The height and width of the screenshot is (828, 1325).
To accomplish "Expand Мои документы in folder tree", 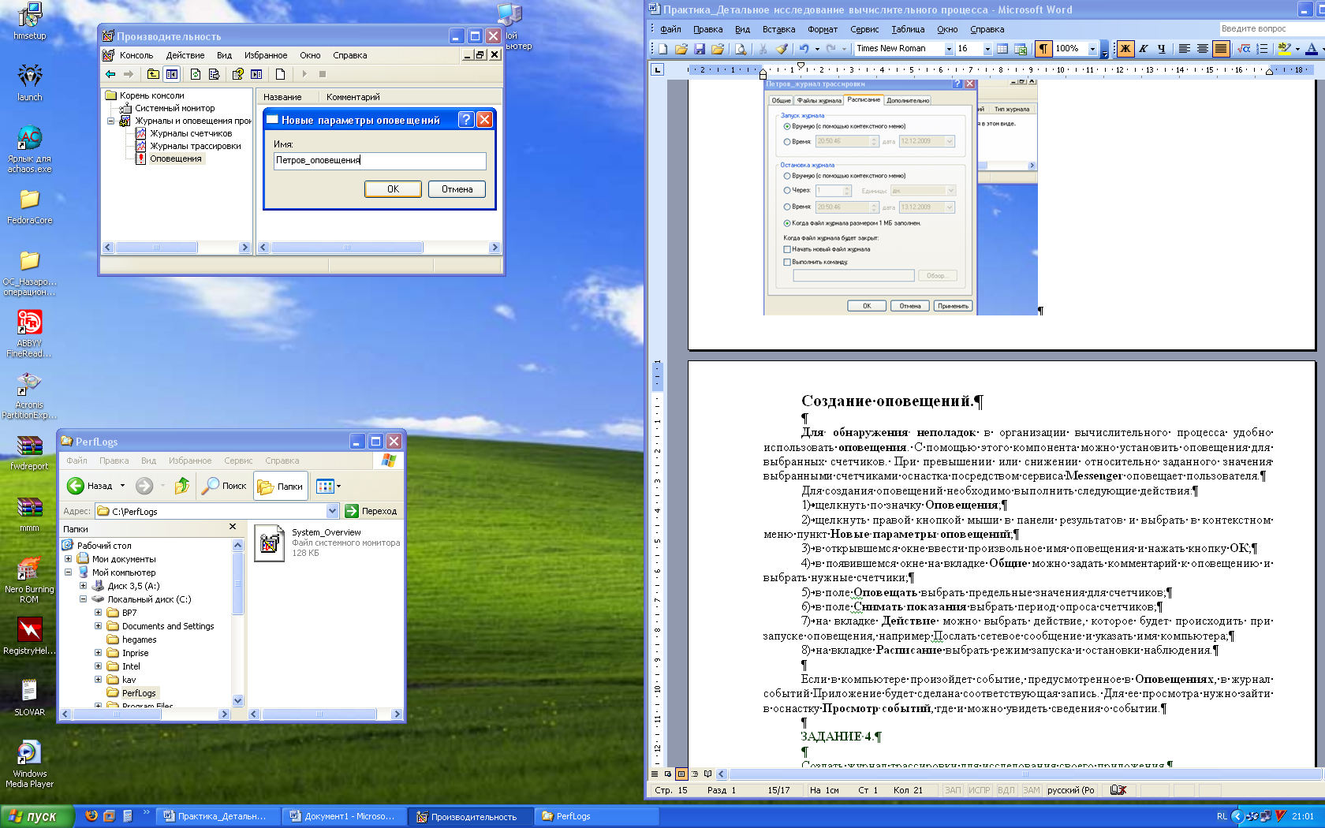I will coord(69,559).
